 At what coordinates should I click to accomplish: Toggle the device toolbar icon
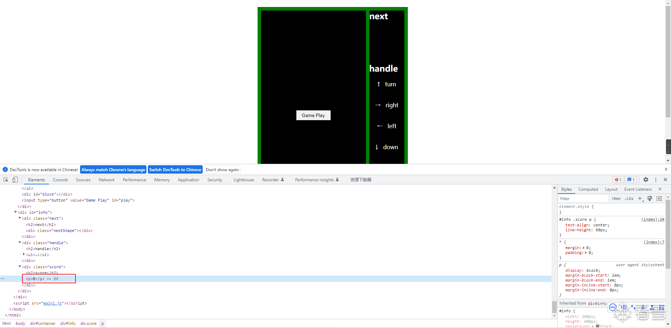coord(15,180)
